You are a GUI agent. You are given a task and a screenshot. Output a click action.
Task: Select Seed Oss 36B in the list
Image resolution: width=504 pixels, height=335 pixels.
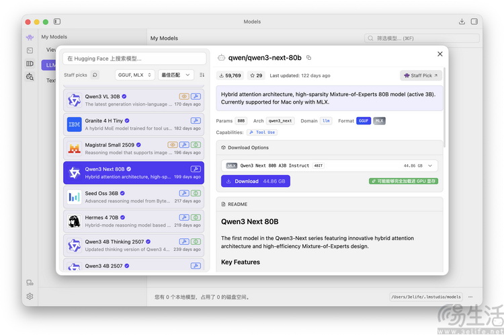click(134, 197)
